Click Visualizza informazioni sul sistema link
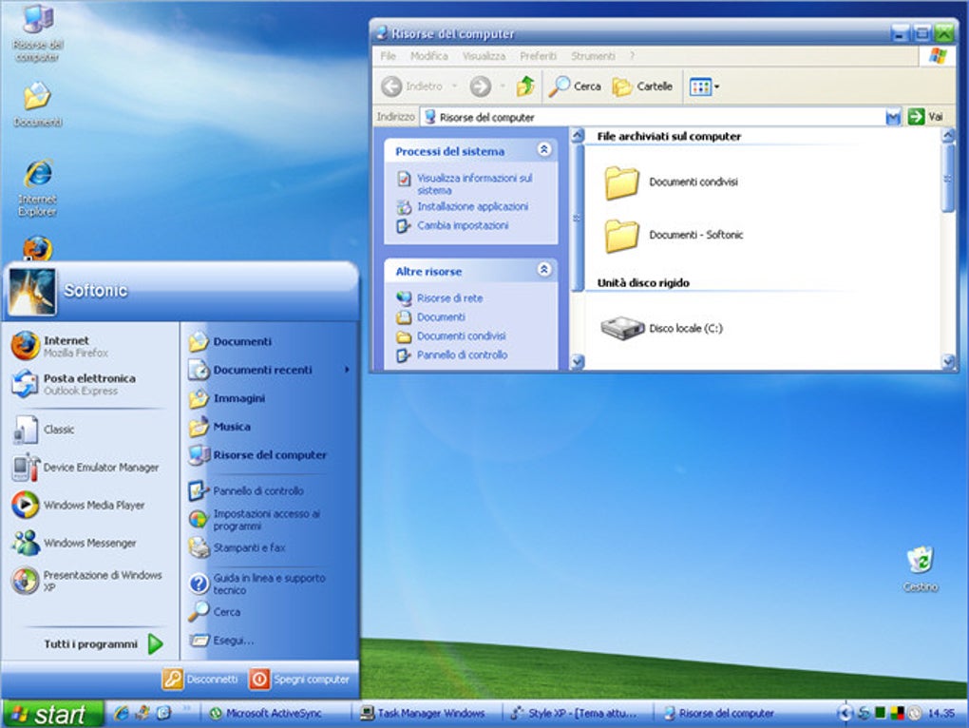This screenshot has width=969, height=728. click(x=474, y=184)
